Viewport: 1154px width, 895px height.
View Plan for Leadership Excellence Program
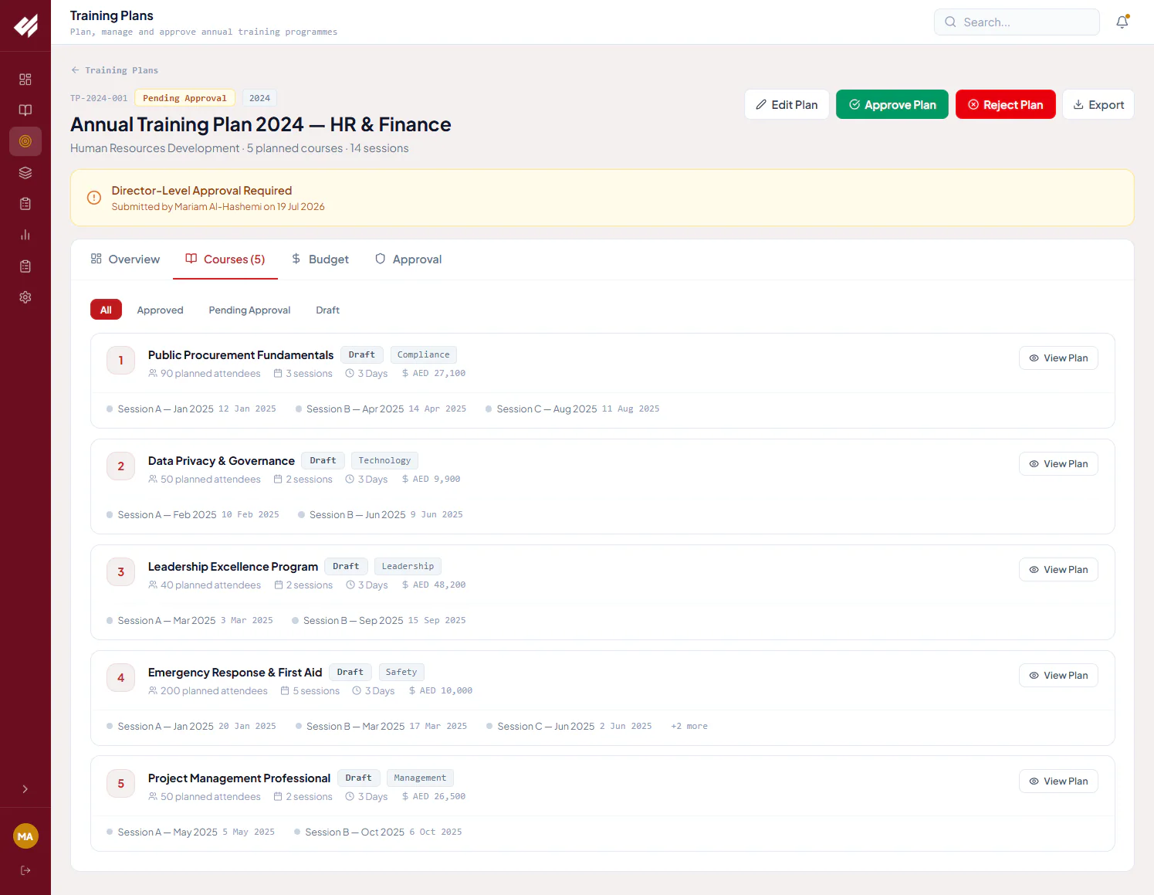(x=1058, y=569)
